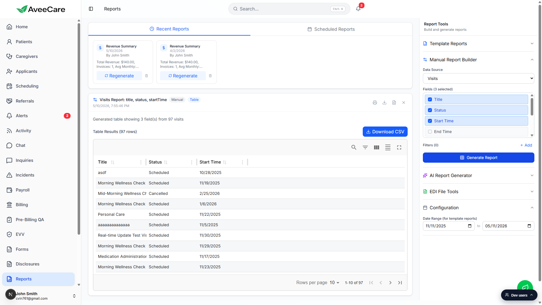Click the end date field 05/11/2026
542x305 pixels.
[x=508, y=226]
